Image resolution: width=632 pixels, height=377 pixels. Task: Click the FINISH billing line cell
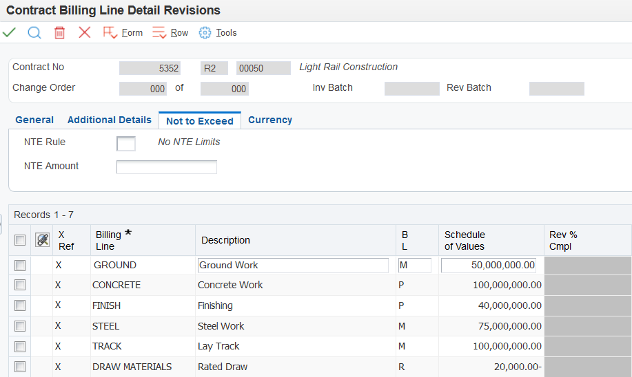tap(143, 305)
